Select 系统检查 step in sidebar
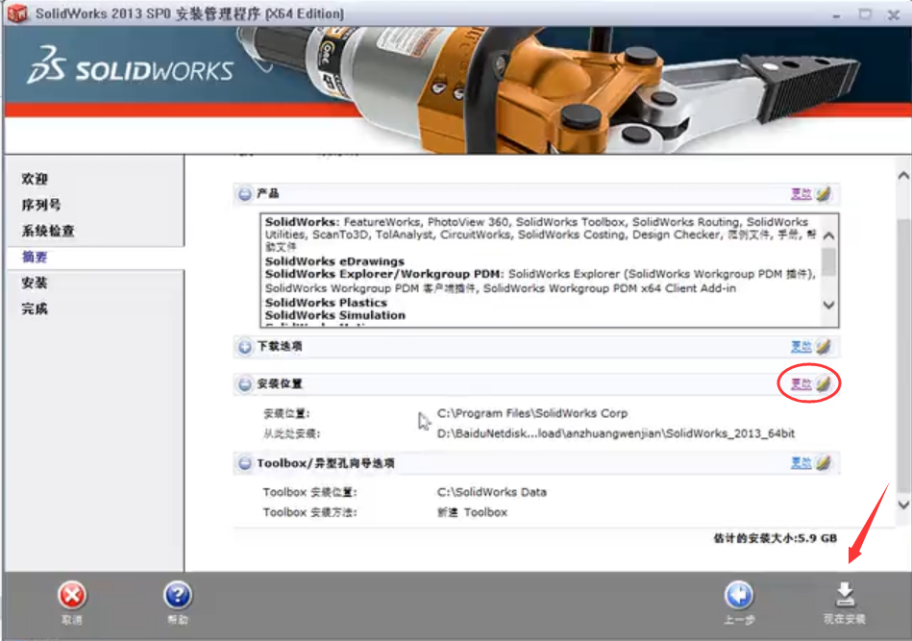Screen dimensions: 912x641 click(48, 231)
